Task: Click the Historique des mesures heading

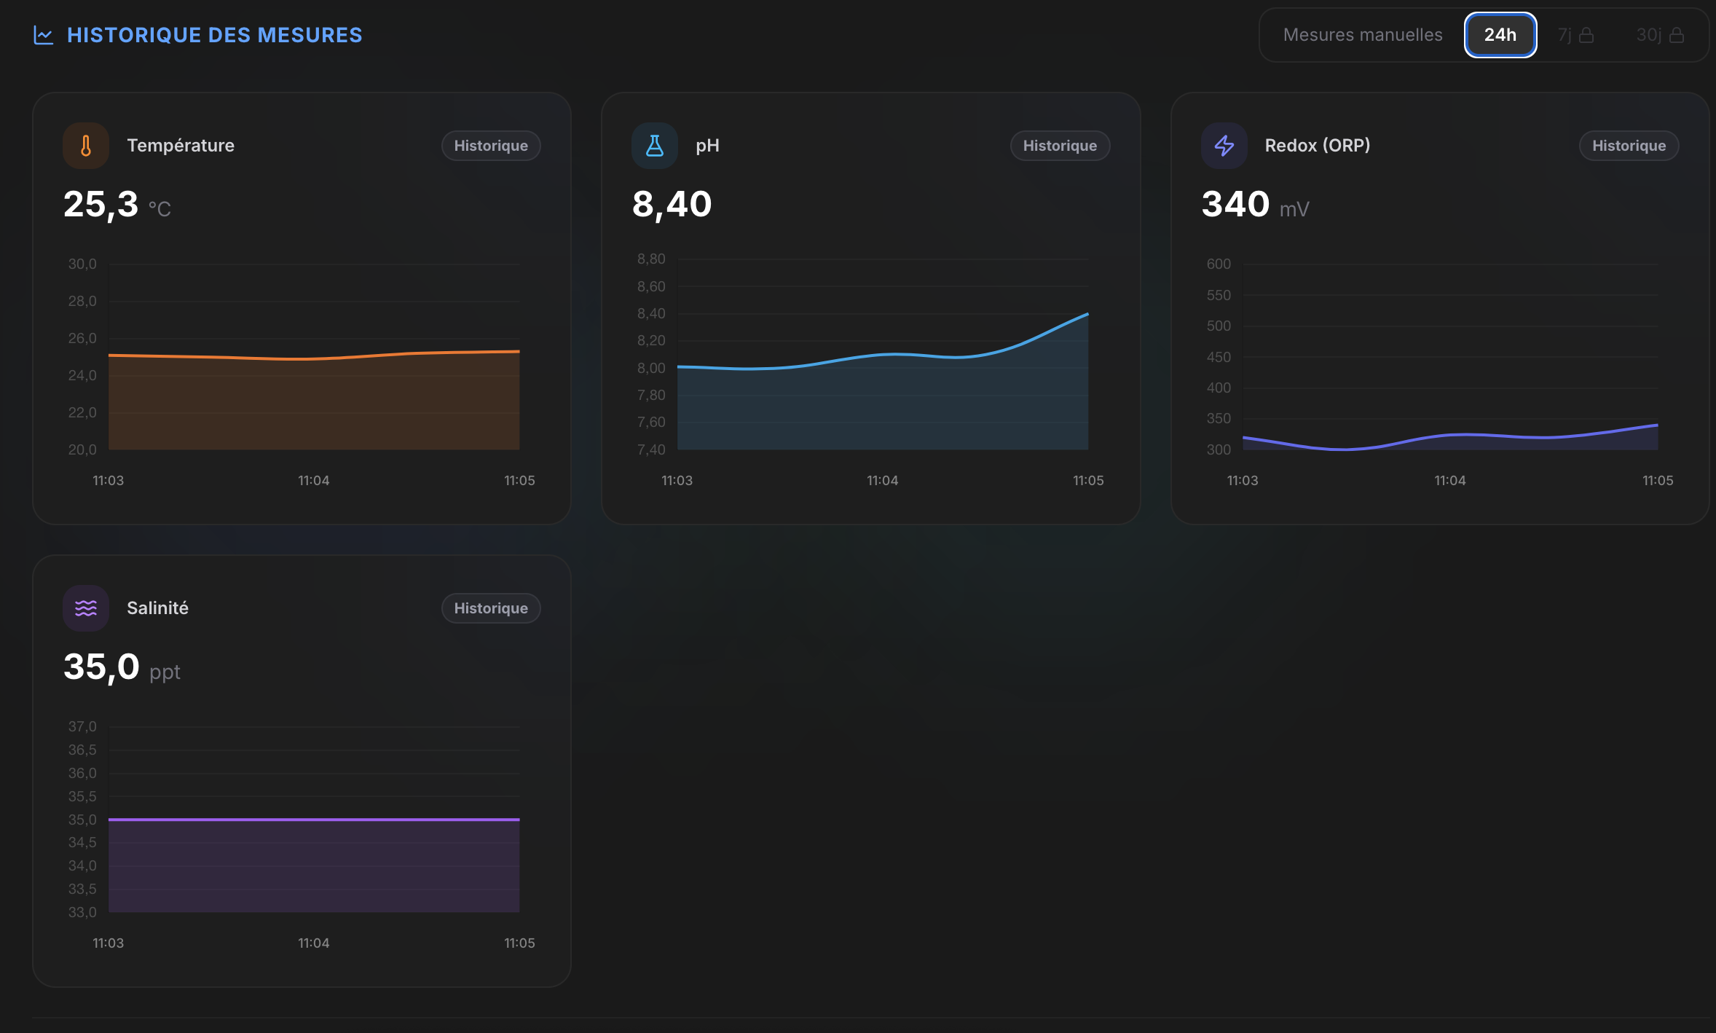Action: [x=214, y=35]
